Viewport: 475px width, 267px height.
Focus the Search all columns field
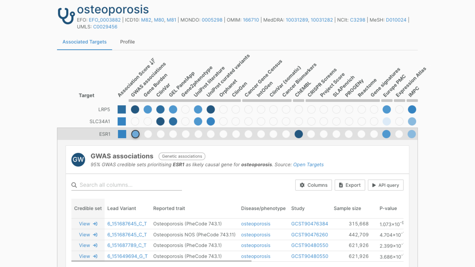pos(130,185)
